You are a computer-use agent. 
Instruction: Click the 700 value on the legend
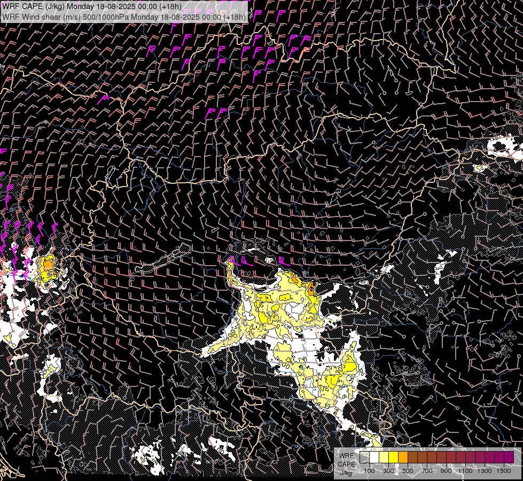pos(427,471)
